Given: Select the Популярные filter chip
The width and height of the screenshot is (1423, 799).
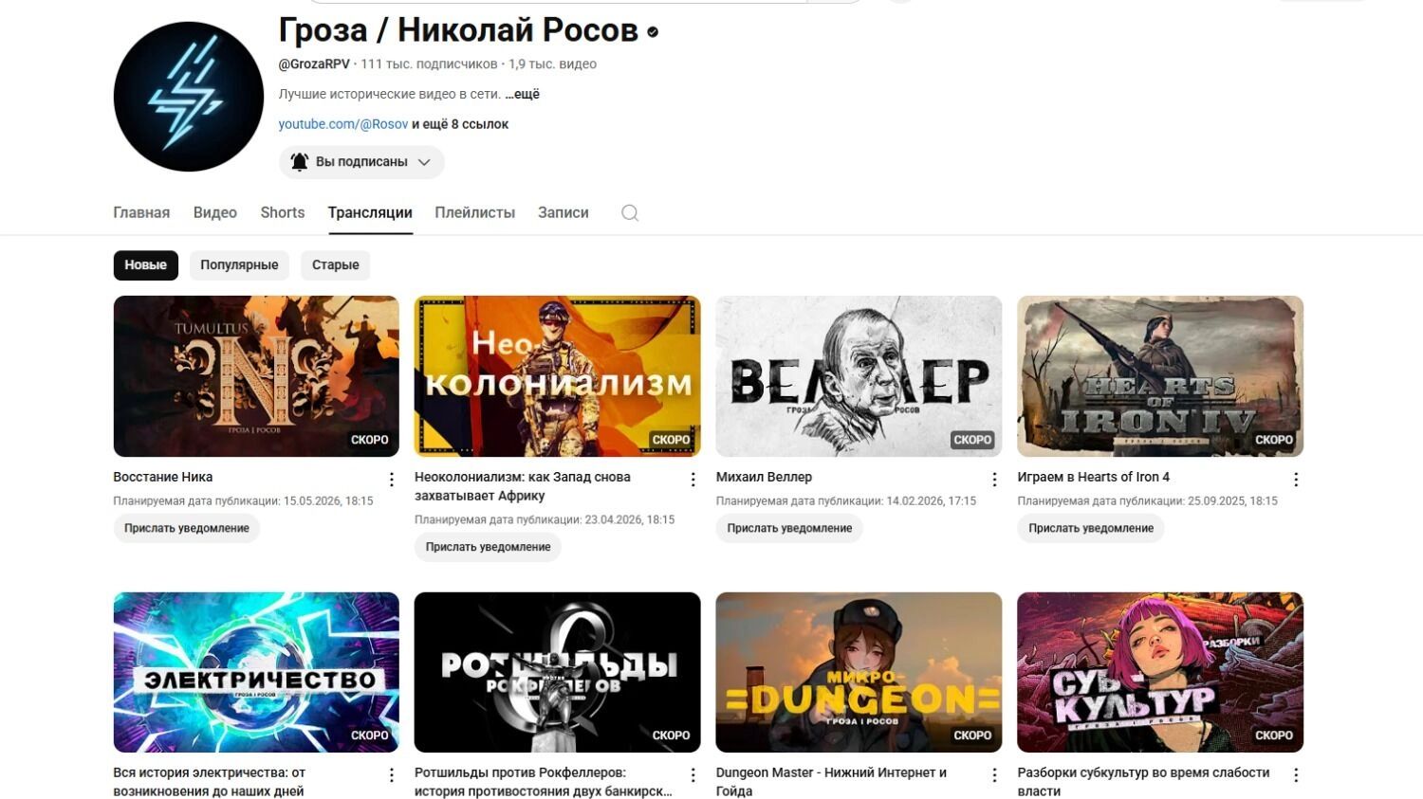Looking at the screenshot, I should [x=239, y=265].
